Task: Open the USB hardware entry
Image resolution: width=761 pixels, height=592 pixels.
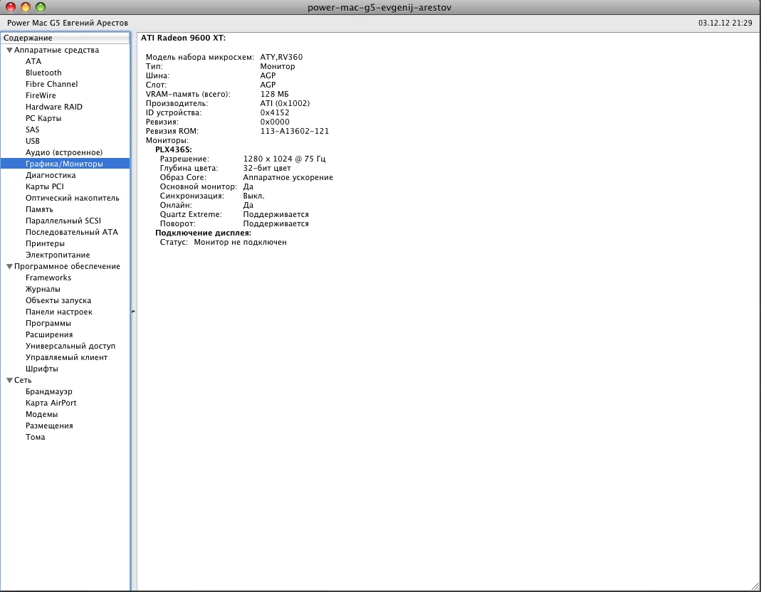Action: [33, 141]
